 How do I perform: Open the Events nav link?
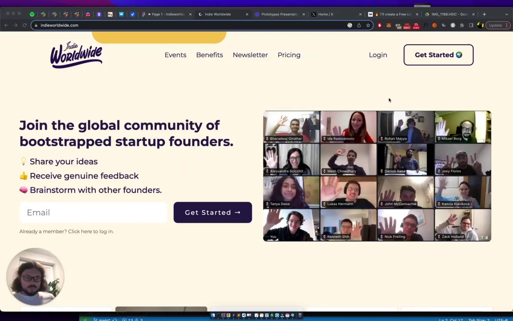click(175, 55)
